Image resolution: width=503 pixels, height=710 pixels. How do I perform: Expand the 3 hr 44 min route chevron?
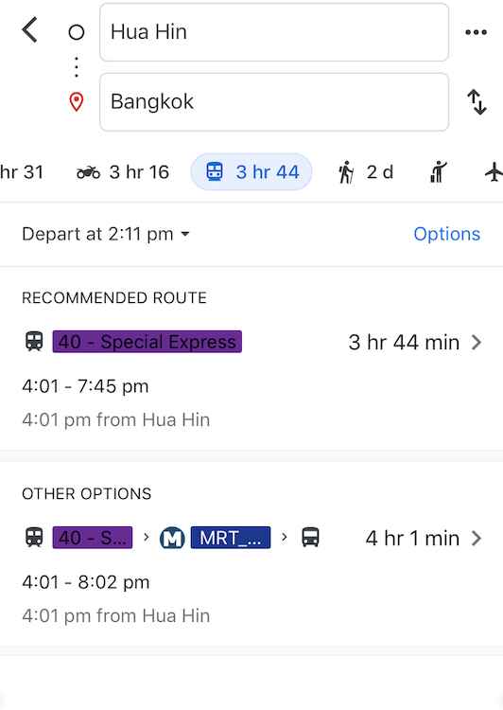476,343
